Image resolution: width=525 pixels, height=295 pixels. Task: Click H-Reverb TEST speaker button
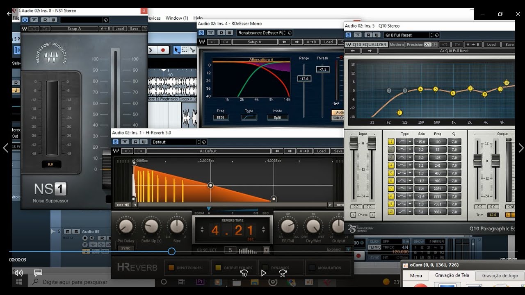coord(123,205)
